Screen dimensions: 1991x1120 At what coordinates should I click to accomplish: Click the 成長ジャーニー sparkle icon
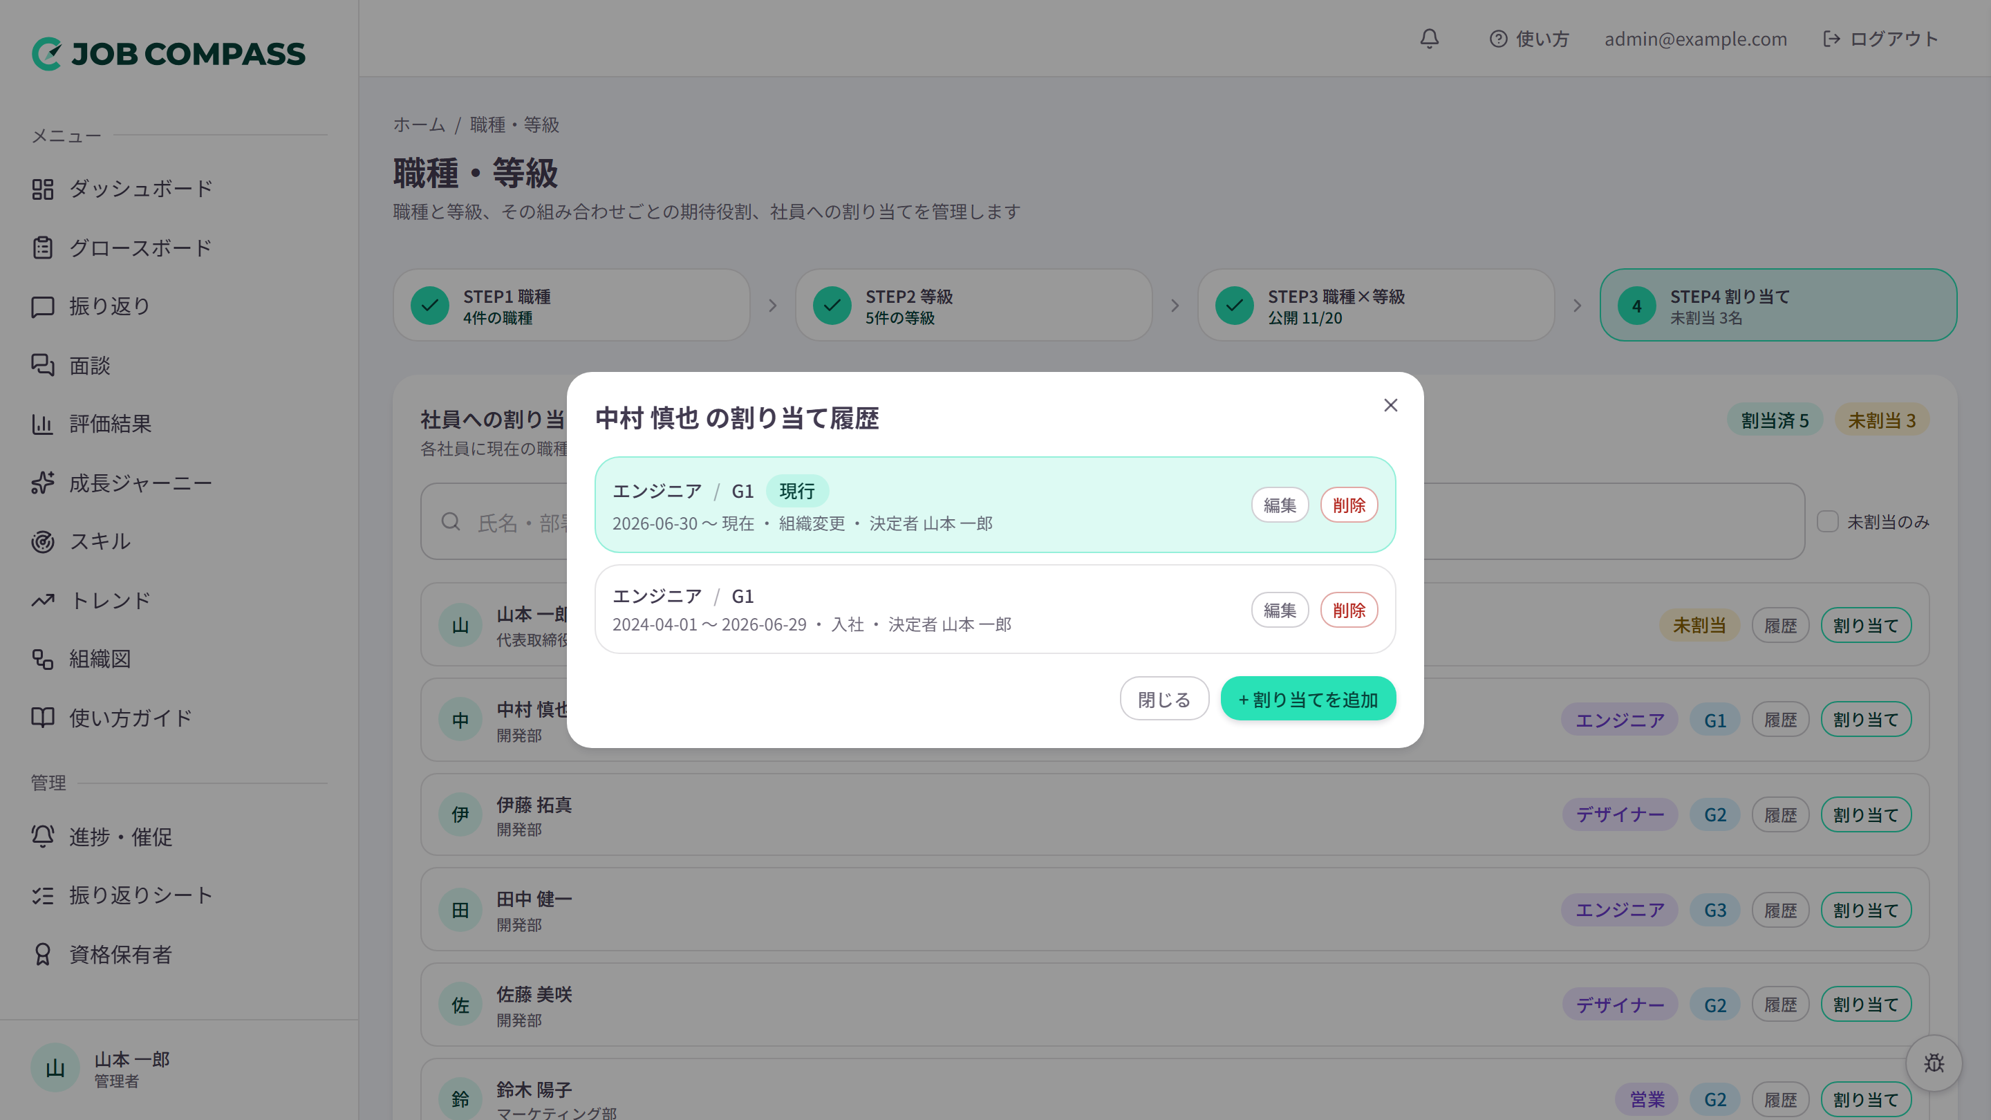coord(42,483)
